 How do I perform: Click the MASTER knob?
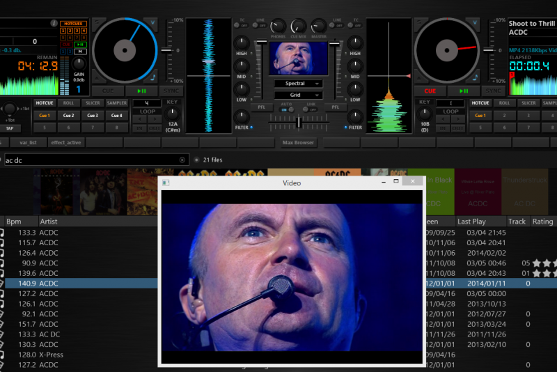tap(319, 26)
